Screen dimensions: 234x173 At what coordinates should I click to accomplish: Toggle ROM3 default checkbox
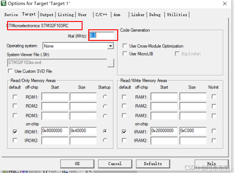click(15, 116)
